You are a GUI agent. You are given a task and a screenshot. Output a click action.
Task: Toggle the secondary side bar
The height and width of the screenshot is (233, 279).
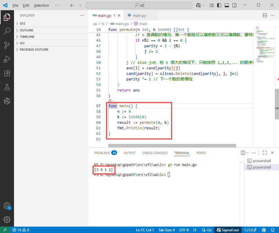click(x=234, y=5)
